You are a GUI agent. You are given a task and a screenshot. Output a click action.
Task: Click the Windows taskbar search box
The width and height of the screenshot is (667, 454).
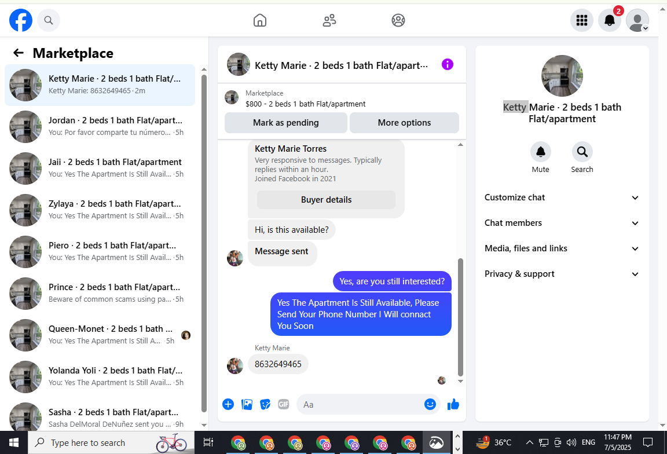(111, 442)
